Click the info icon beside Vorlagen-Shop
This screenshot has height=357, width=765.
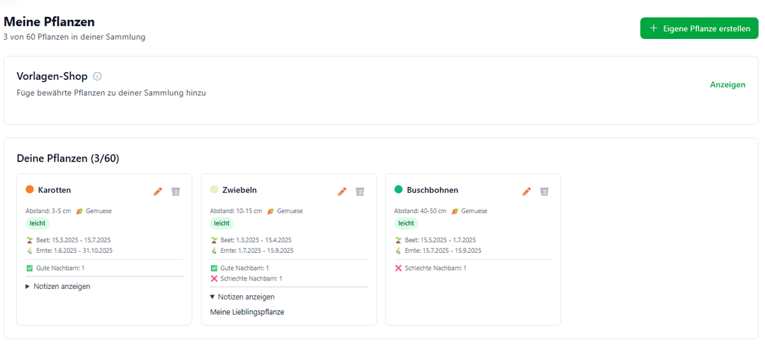coord(98,76)
